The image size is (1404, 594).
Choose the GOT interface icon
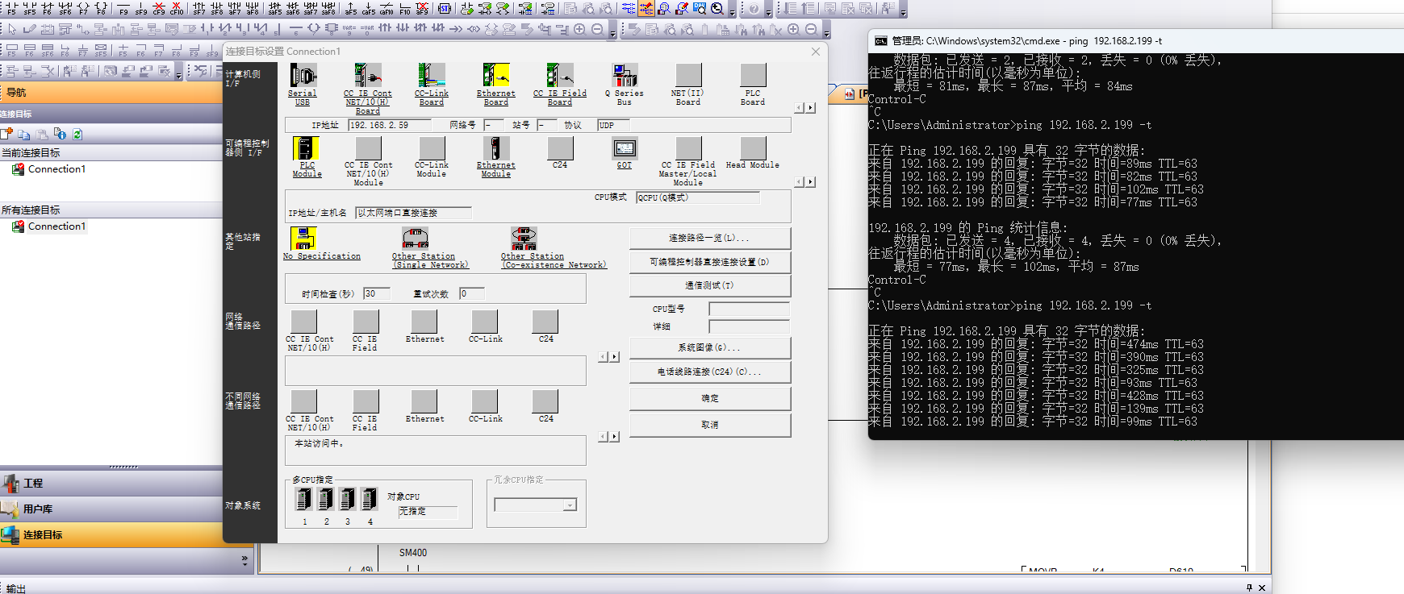624,149
